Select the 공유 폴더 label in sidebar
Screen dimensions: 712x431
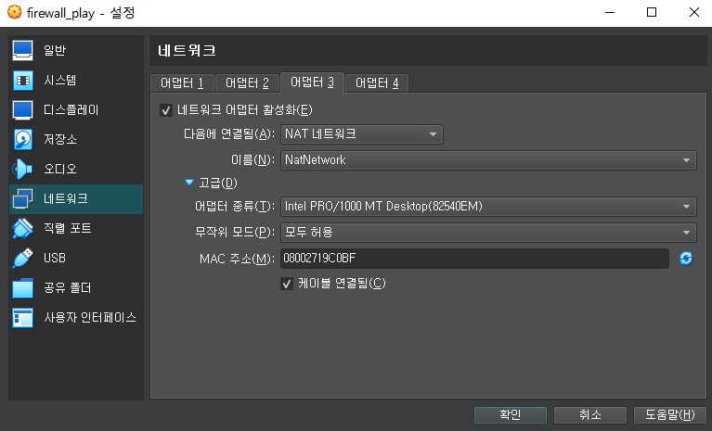pos(67,287)
